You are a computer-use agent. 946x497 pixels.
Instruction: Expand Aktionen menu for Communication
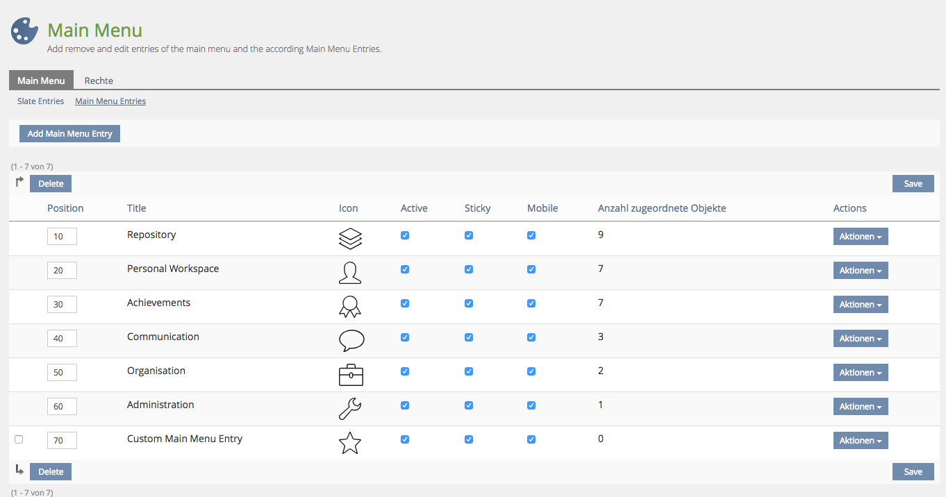(861, 339)
